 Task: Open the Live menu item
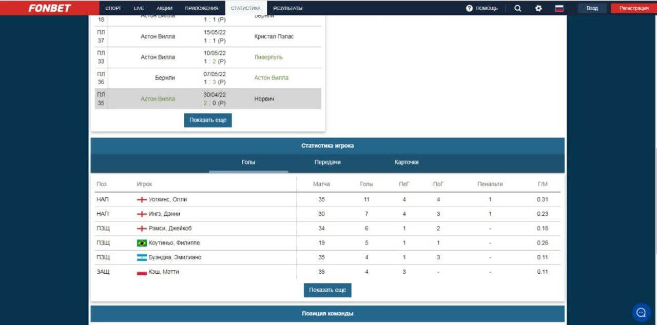[139, 8]
